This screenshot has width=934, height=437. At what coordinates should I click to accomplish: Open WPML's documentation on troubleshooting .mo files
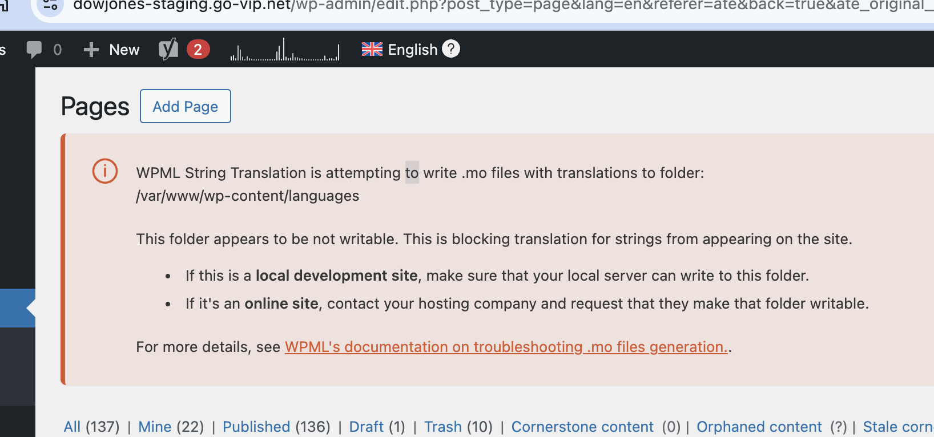pos(506,347)
